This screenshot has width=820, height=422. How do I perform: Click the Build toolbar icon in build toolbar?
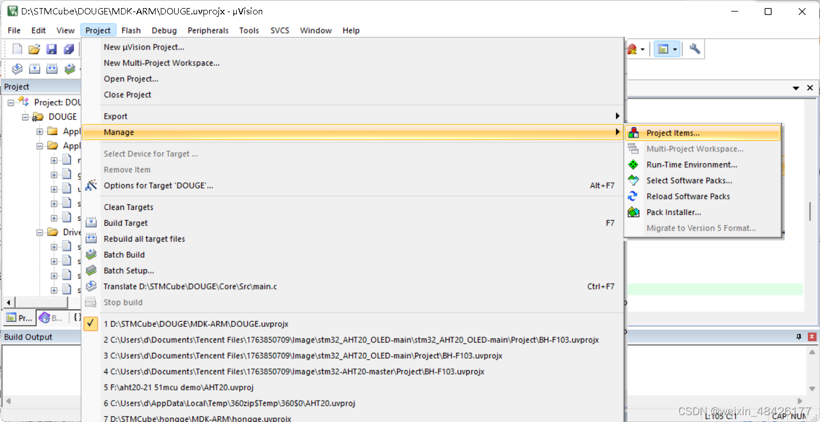coord(35,69)
